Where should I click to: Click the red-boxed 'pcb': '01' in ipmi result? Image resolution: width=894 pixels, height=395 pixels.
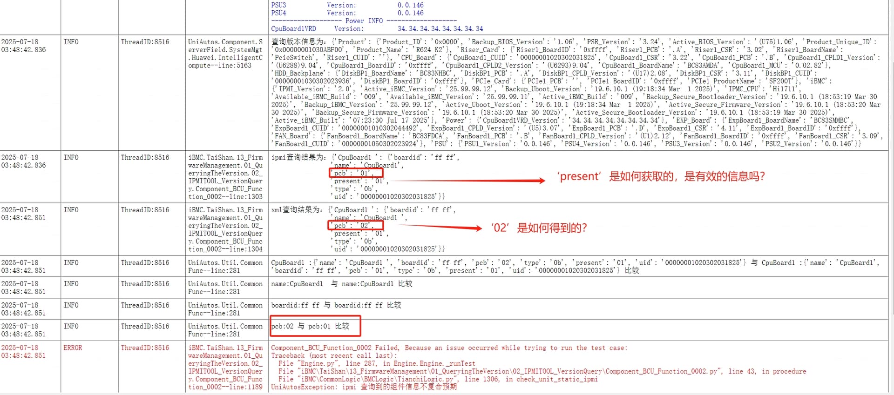(x=355, y=173)
